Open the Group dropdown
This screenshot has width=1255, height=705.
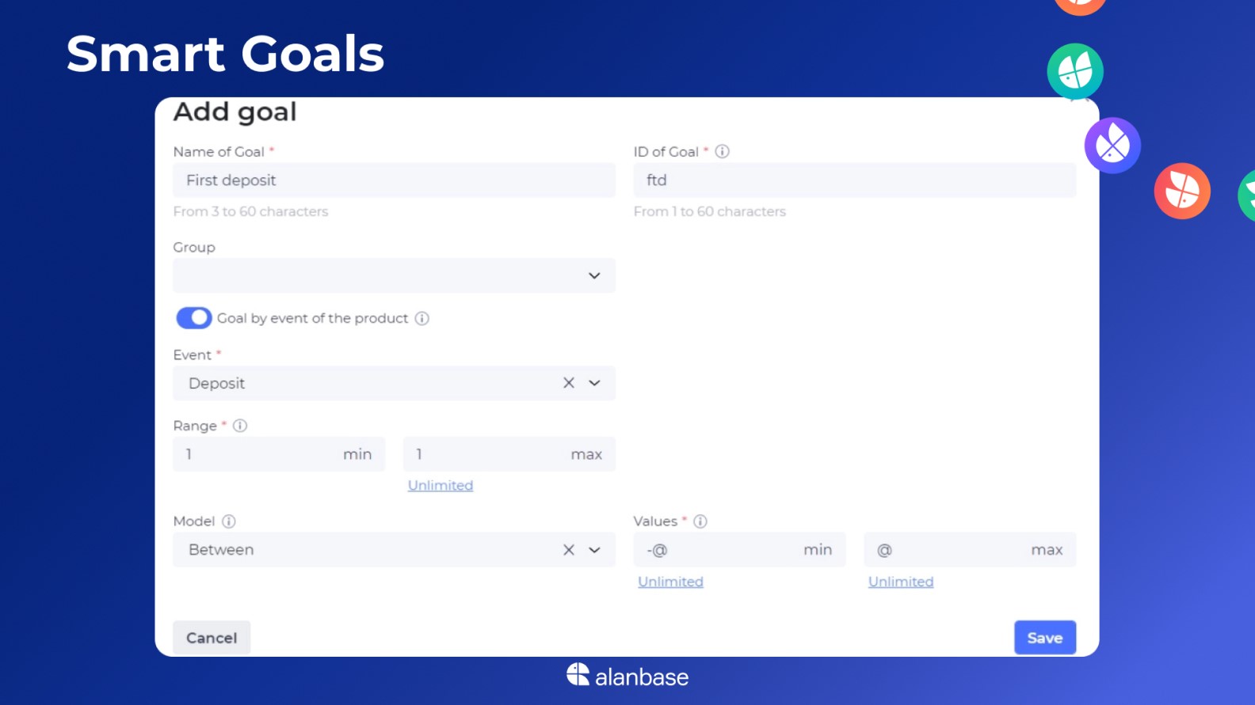[394, 275]
